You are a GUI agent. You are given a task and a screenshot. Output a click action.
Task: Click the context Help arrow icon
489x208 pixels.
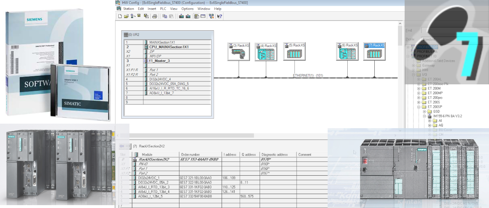[x=220, y=16]
